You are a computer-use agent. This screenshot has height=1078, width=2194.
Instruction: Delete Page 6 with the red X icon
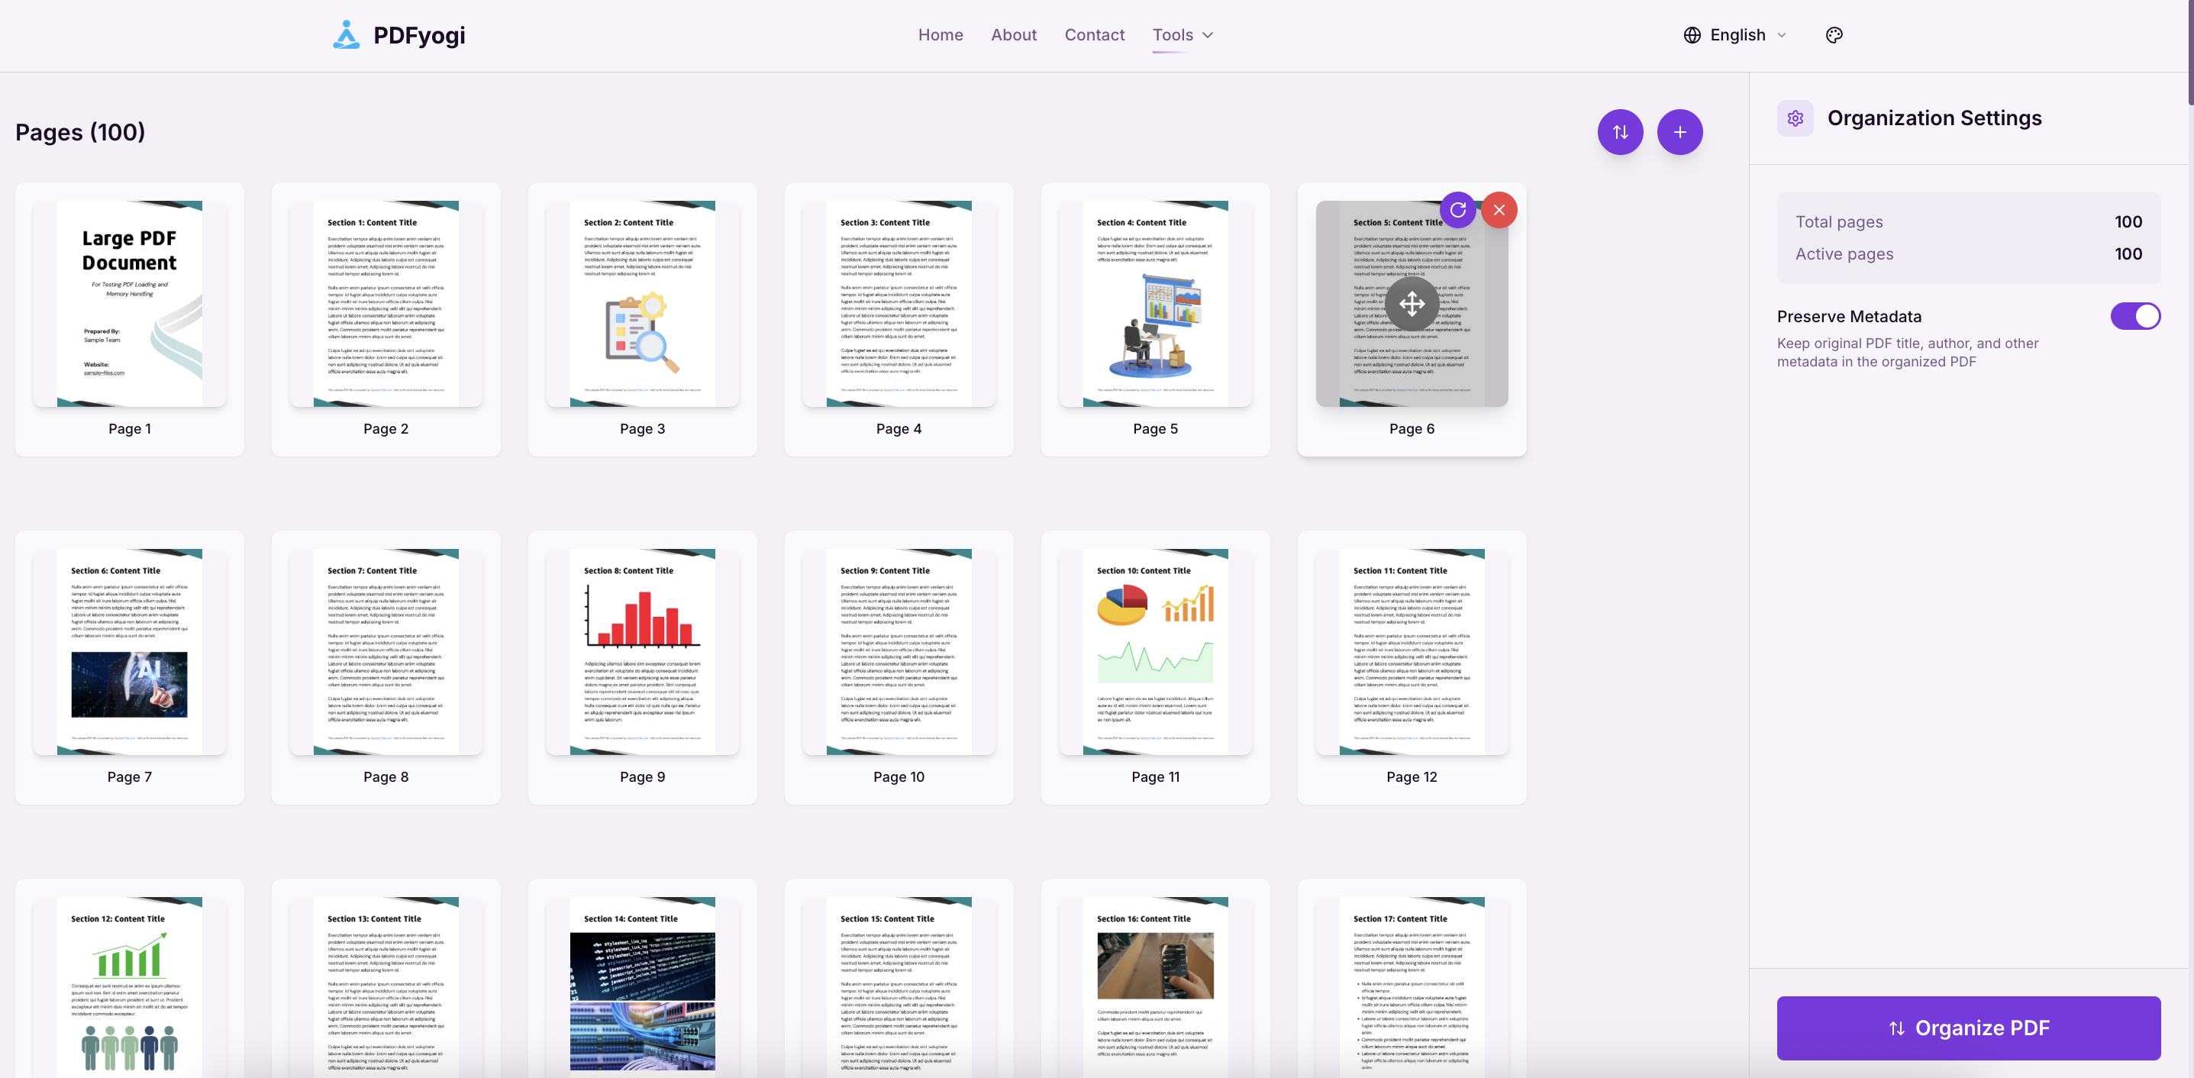(x=1499, y=209)
